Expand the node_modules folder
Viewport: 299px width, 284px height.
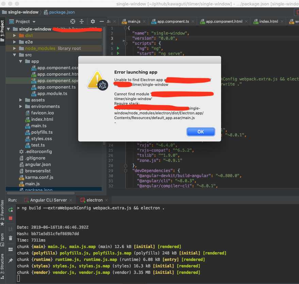click(x=15, y=48)
